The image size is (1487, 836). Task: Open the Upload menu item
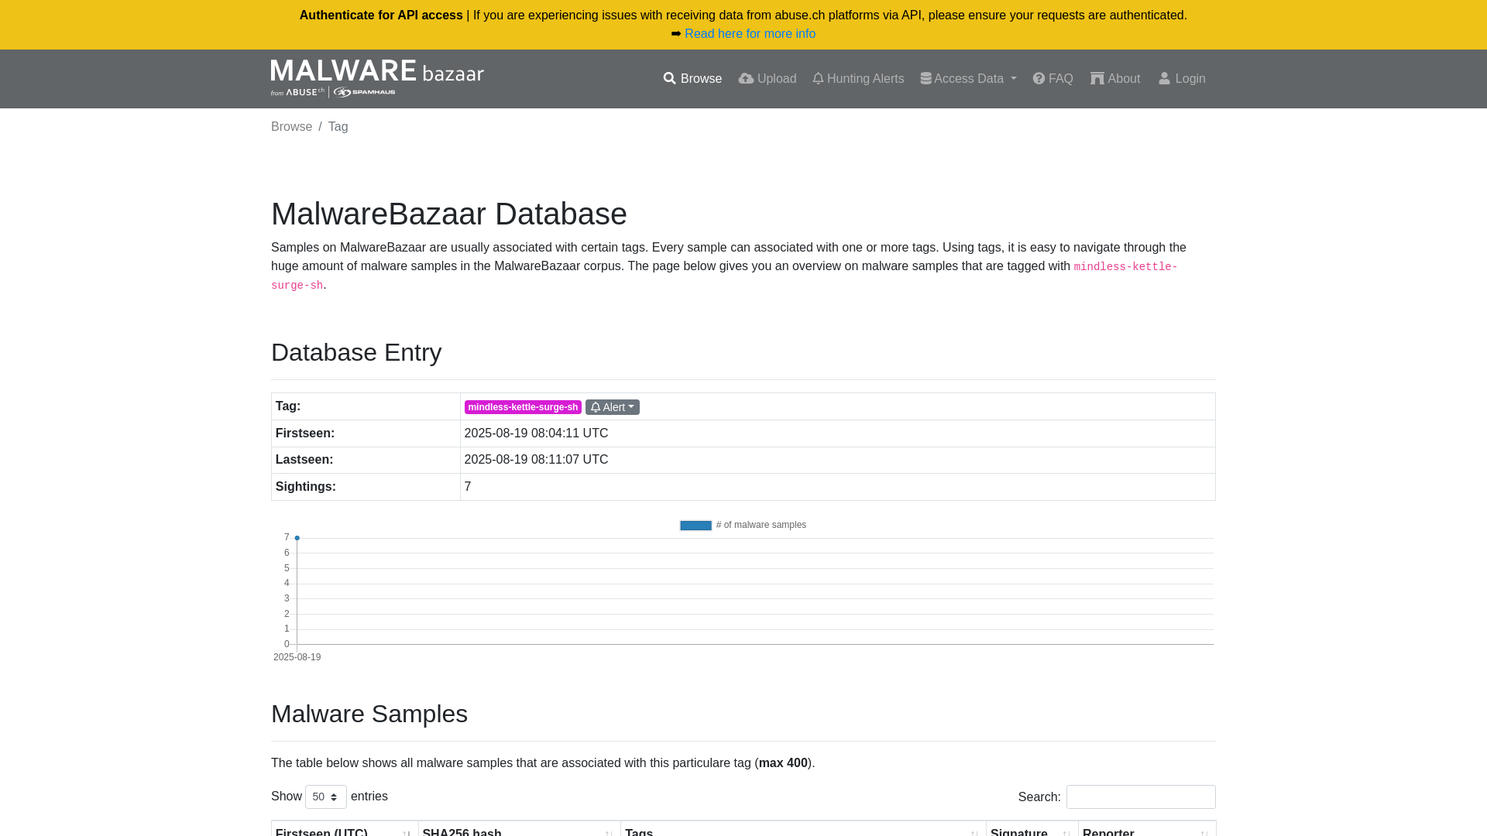(x=768, y=79)
